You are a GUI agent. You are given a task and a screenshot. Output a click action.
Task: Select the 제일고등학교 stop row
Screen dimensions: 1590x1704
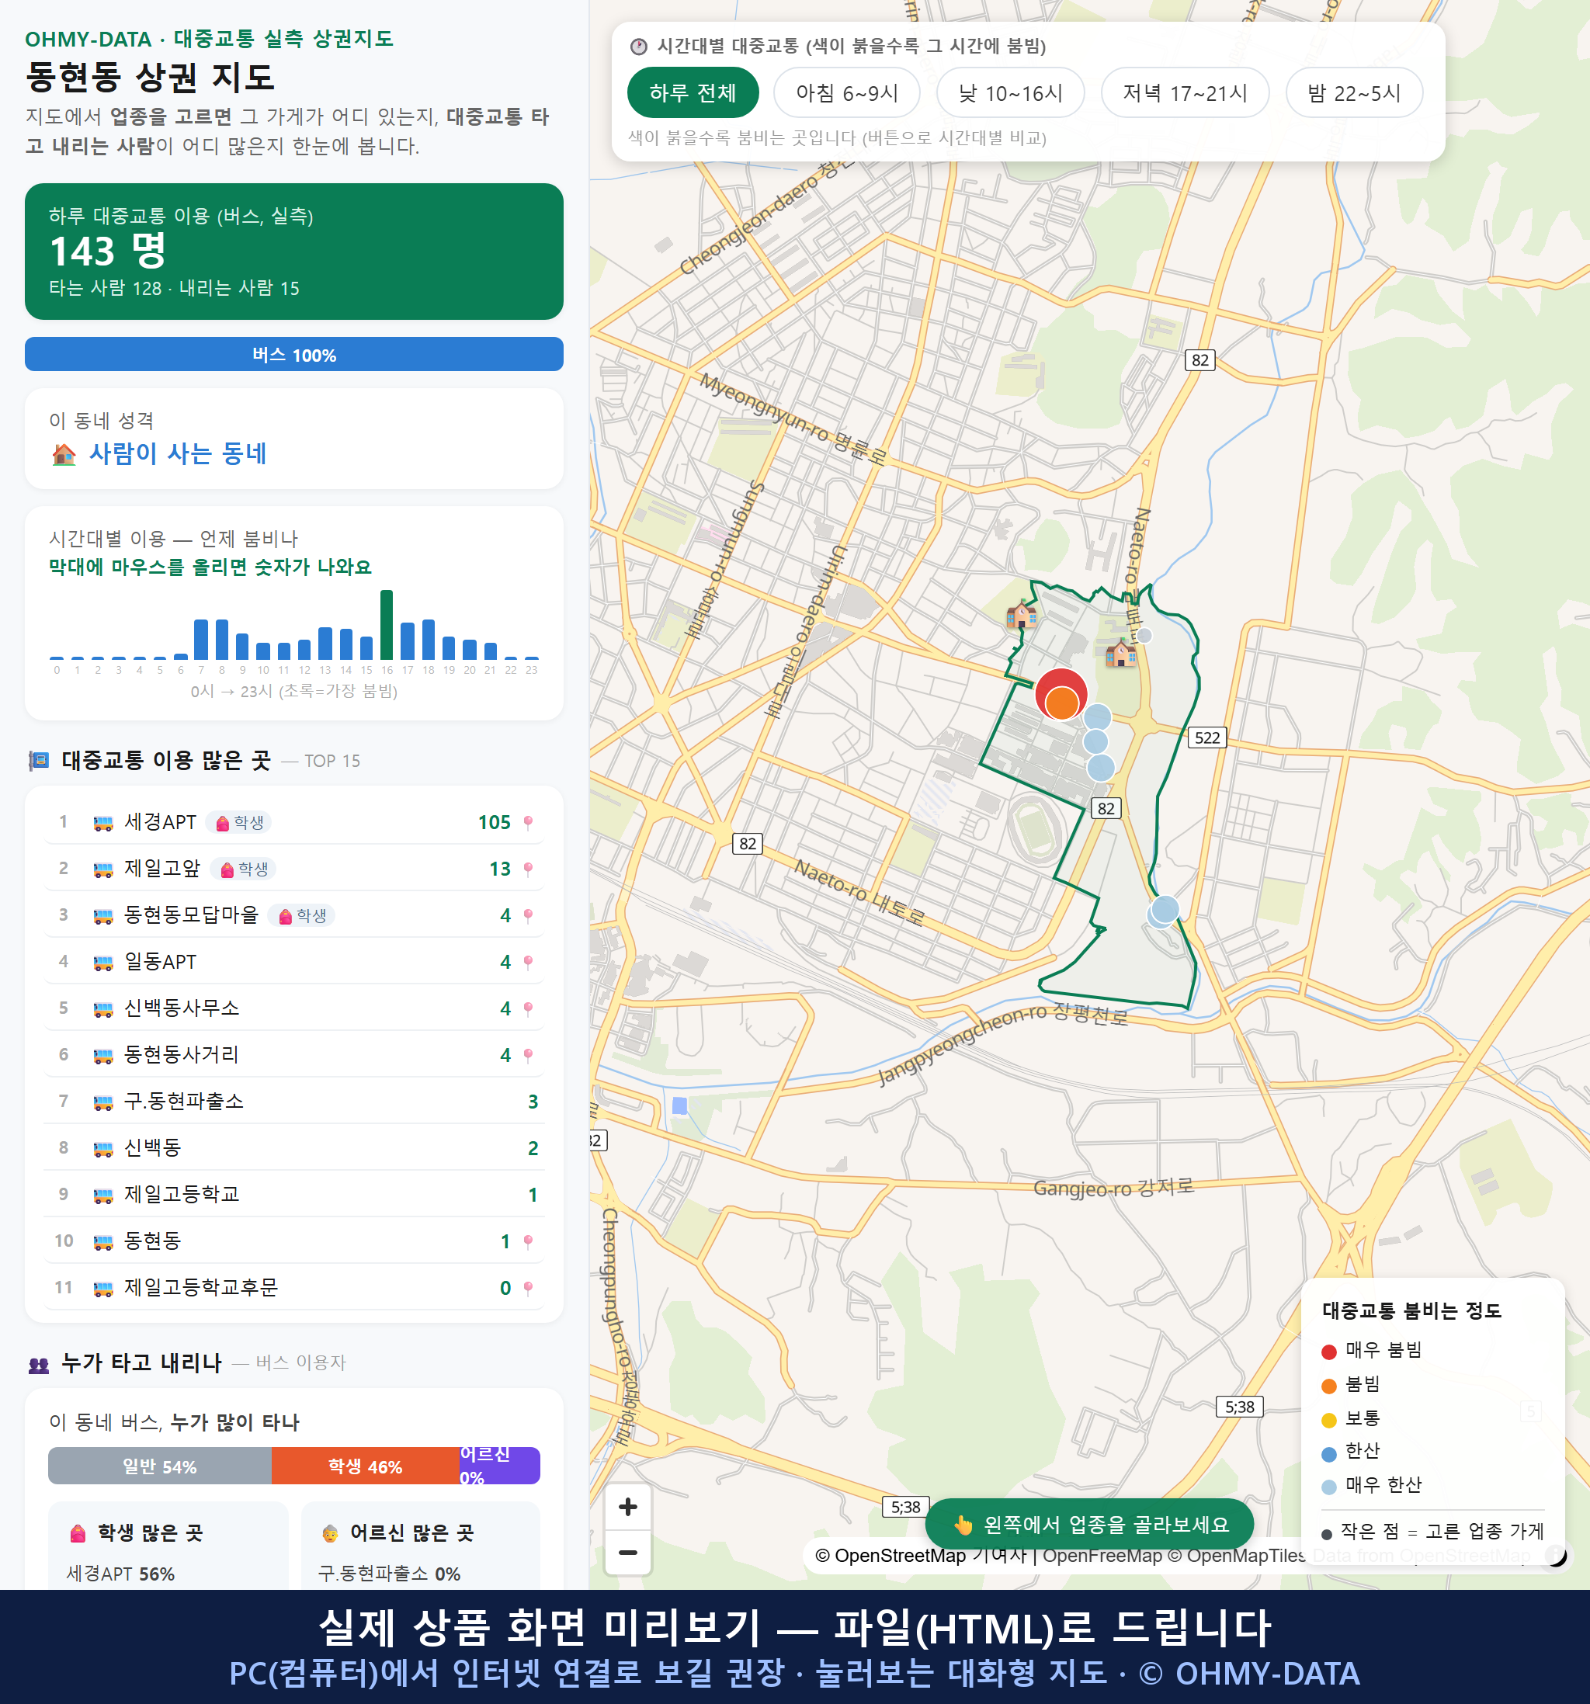tap(294, 1195)
